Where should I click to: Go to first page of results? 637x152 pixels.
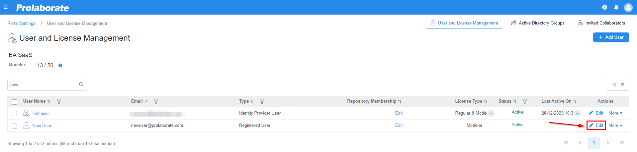pyautogui.click(x=566, y=143)
